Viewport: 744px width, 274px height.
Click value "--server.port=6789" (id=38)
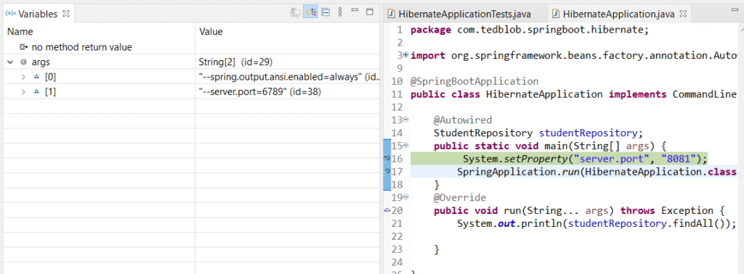pyautogui.click(x=260, y=92)
